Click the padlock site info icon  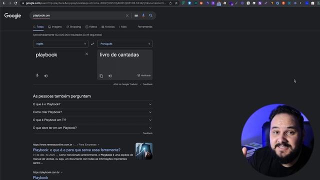coord(23,3)
